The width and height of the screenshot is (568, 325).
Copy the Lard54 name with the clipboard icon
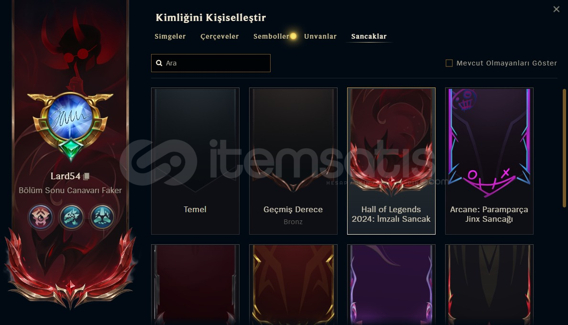[86, 176]
